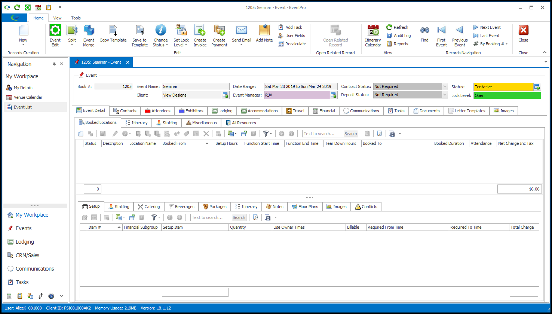This screenshot has width=552, height=314.
Task: Open the Change Status dropdown
Action: click(x=167, y=45)
